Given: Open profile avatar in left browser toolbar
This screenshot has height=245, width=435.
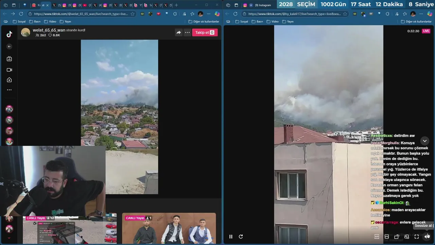Looking at the screenshot, I should coord(201,14).
